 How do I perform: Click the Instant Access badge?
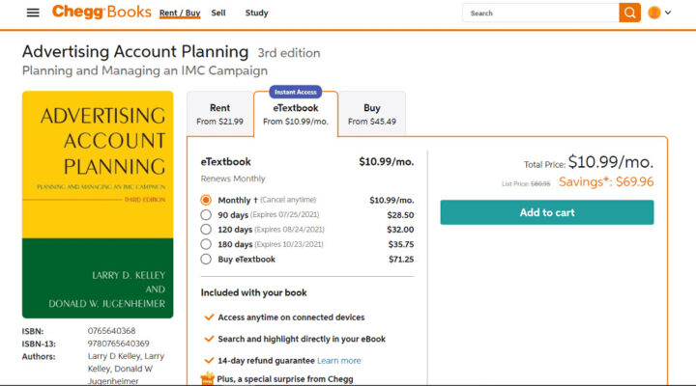click(x=295, y=91)
